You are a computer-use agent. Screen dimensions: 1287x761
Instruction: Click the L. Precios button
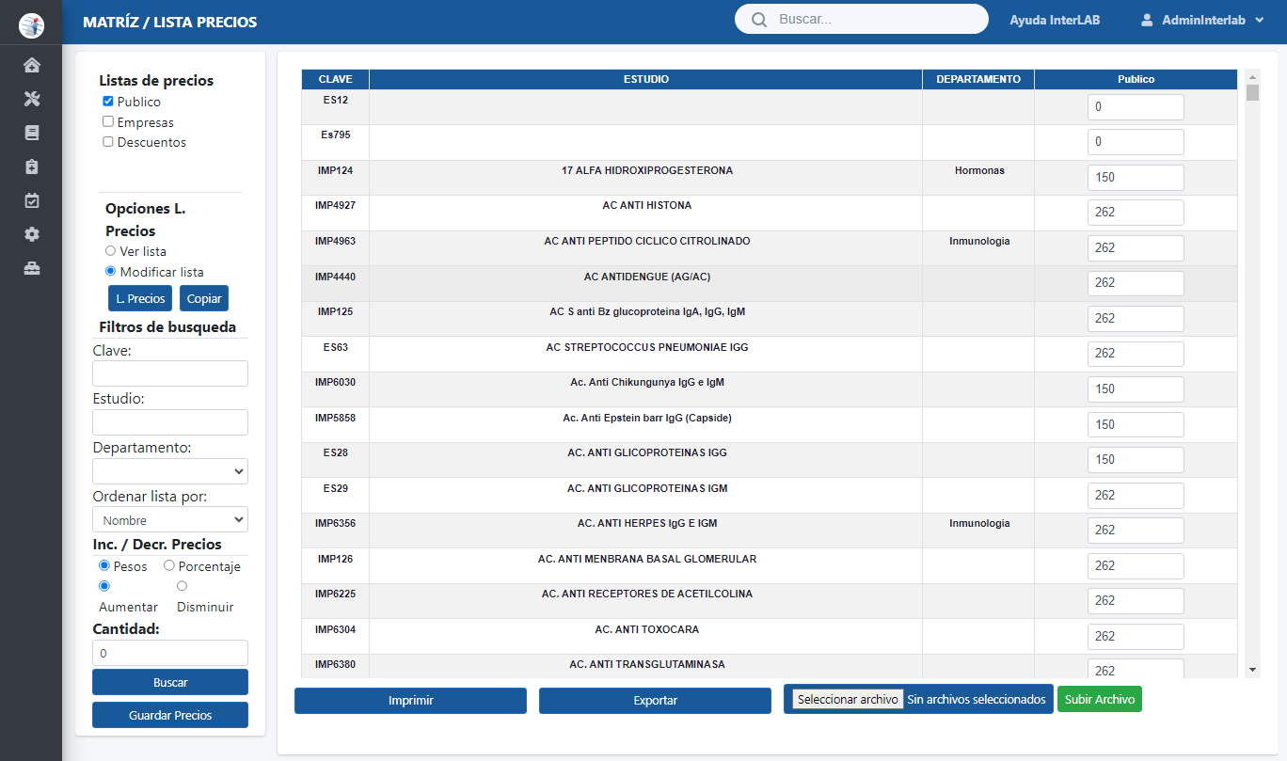140,298
